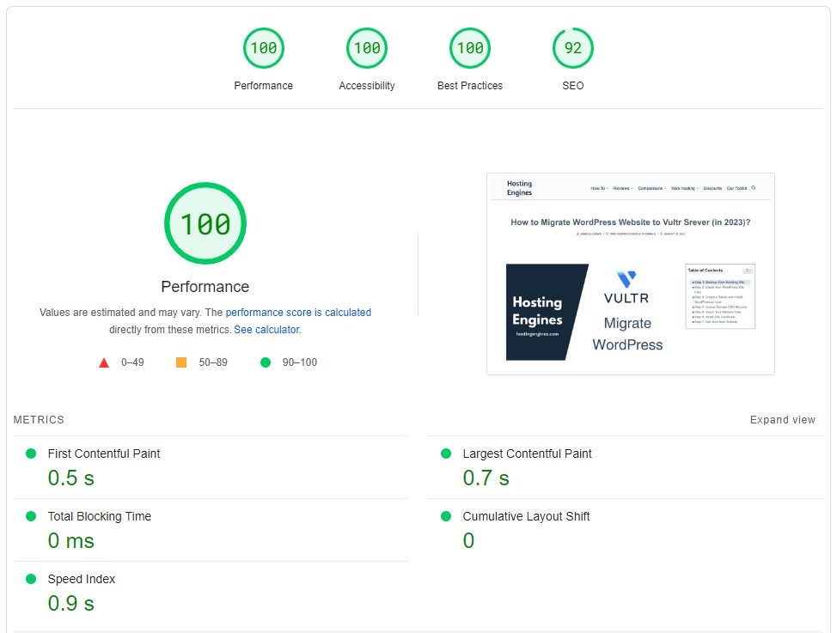Click the green circle 90–100 legend icon
The height and width of the screenshot is (633, 837).
click(x=266, y=362)
